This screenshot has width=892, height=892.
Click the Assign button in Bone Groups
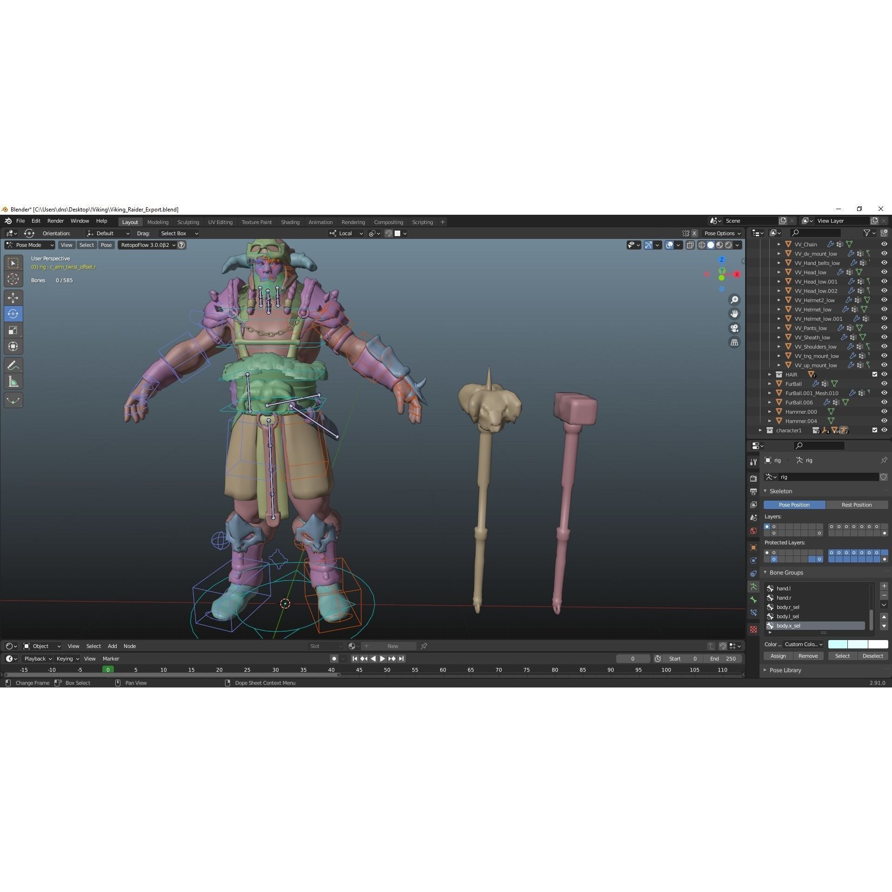[778, 655]
